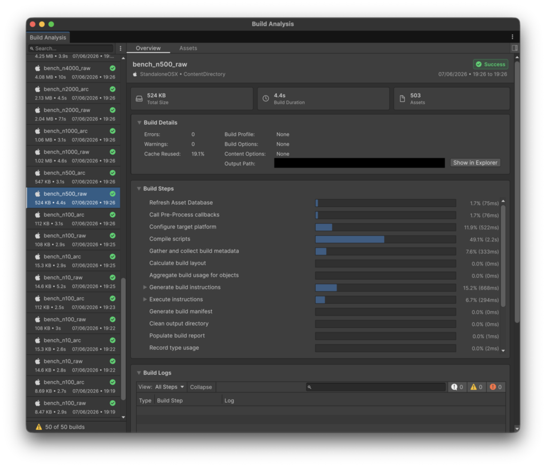Viewport: 546px width, 467px height.
Task: Click the Success status check icon
Action: [x=479, y=64]
